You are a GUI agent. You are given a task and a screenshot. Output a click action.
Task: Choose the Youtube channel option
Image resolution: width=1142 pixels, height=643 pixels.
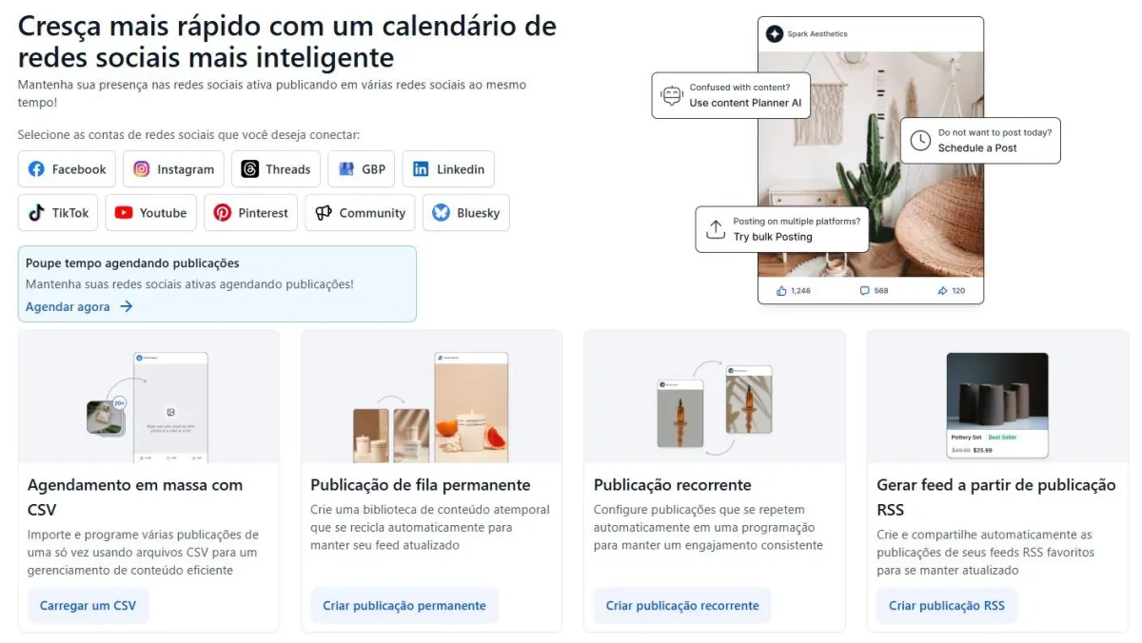[151, 213]
